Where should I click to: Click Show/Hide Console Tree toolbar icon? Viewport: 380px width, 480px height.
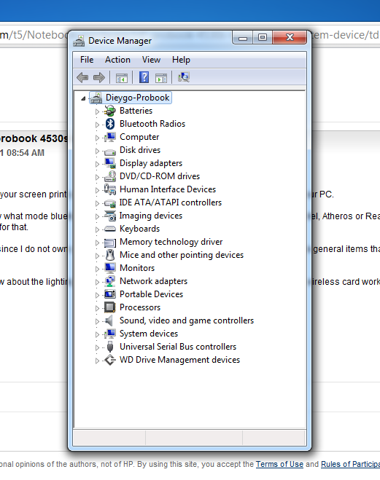pyautogui.click(x=122, y=78)
